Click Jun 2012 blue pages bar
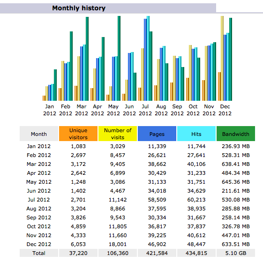 pyautogui.click(x=129, y=77)
